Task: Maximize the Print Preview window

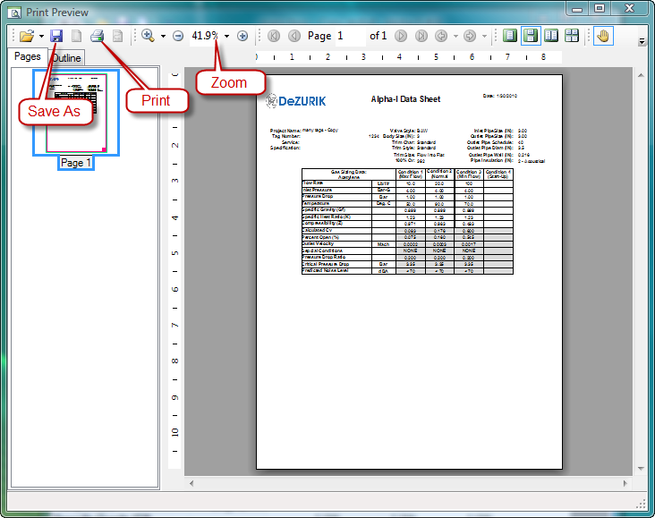Action: pos(600,9)
